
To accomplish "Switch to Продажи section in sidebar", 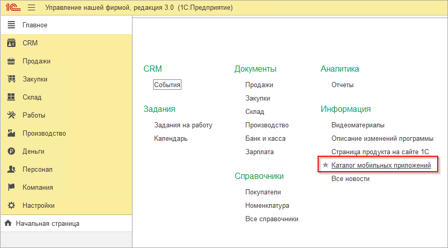I will 67,61.
